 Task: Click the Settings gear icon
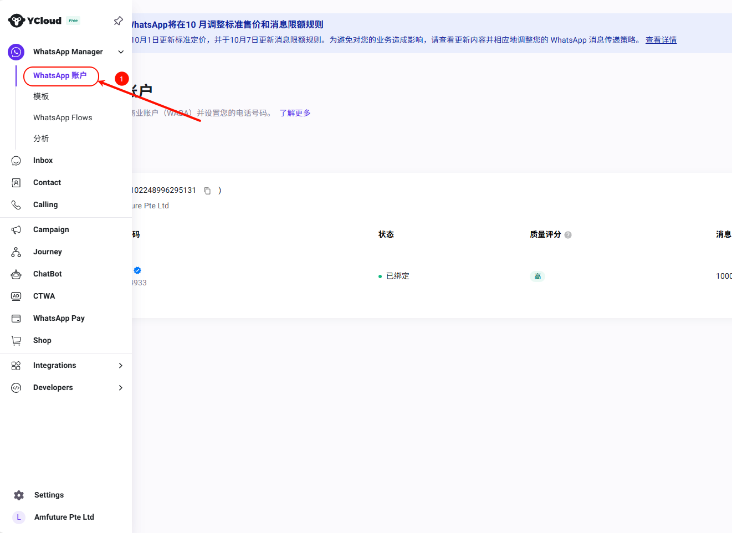[19, 495]
